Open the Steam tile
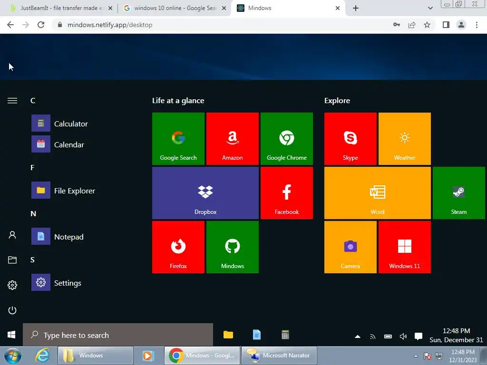The width and height of the screenshot is (487, 365). click(459, 193)
